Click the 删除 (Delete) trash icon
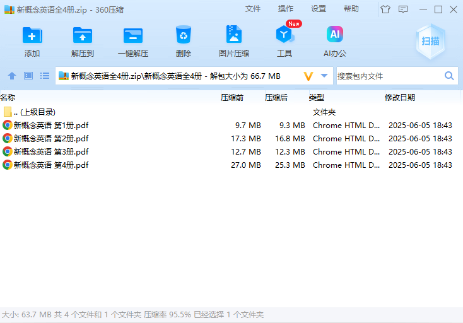 click(x=184, y=35)
